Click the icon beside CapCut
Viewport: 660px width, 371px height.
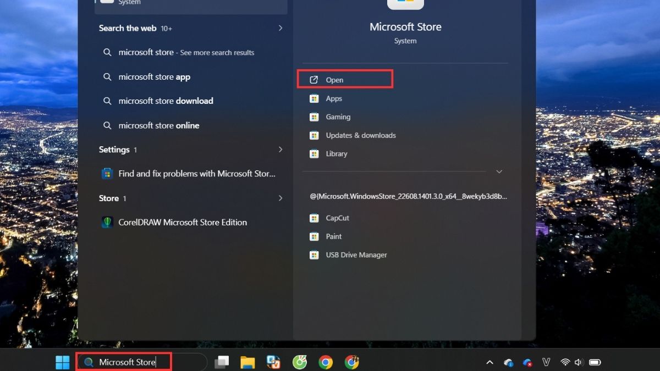314,218
